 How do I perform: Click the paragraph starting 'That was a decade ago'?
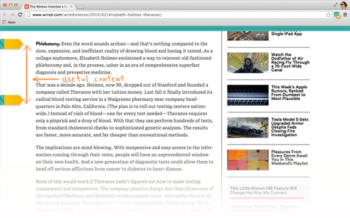[124, 110]
